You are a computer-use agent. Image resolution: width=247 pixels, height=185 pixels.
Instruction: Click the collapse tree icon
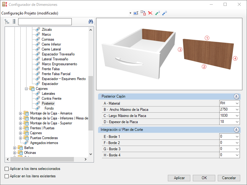[x=14, y=22]
